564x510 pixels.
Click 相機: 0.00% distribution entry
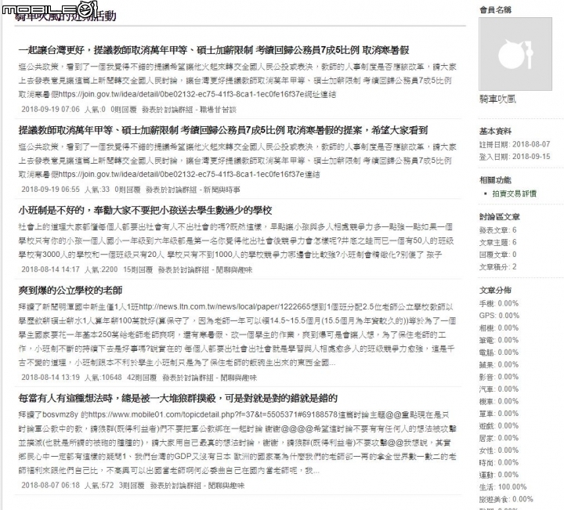[x=498, y=327]
